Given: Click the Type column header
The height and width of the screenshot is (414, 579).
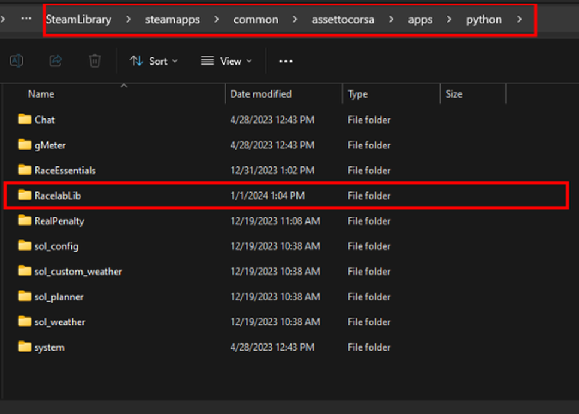Looking at the screenshot, I should (x=357, y=94).
